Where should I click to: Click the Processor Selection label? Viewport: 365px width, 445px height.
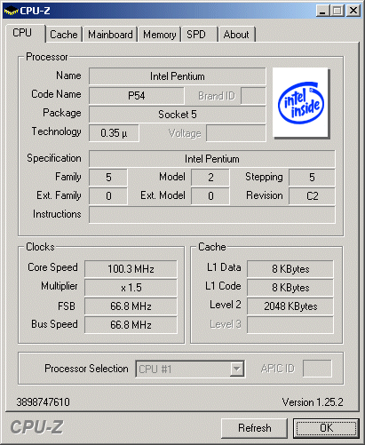[86, 369]
